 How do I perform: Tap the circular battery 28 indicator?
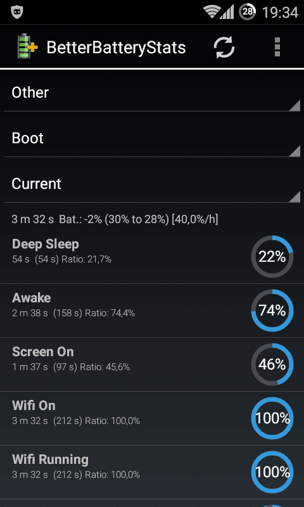coord(247,13)
